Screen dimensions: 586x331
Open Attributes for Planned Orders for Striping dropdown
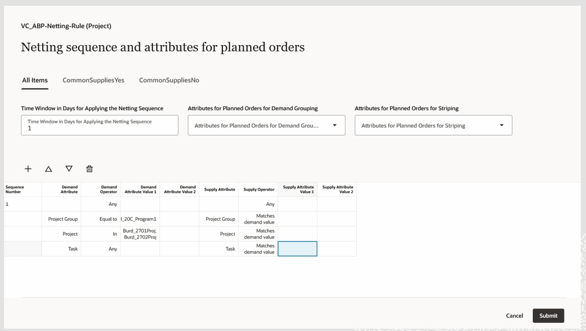pyautogui.click(x=501, y=125)
